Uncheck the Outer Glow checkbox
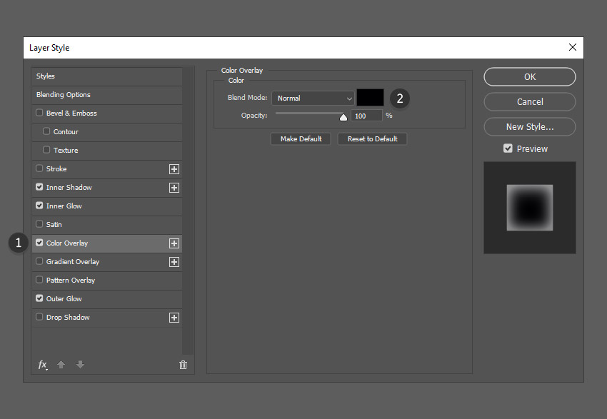Image resolution: width=607 pixels, height=419 pixels. click(39, 298)
